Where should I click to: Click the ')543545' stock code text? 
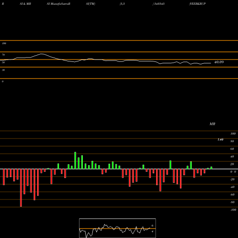[159, 4]
